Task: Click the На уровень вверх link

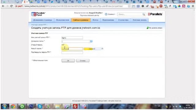Action: (x=154, y=28)
